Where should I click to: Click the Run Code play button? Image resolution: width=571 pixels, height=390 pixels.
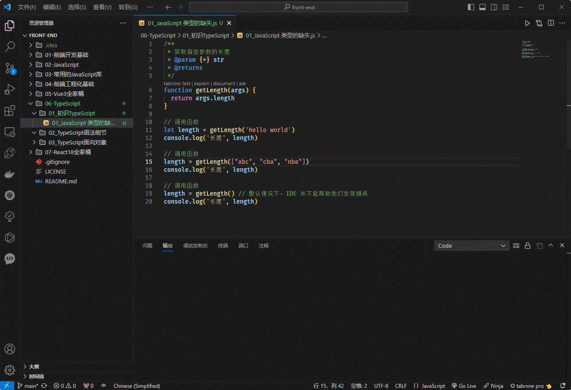pos(527,23)
